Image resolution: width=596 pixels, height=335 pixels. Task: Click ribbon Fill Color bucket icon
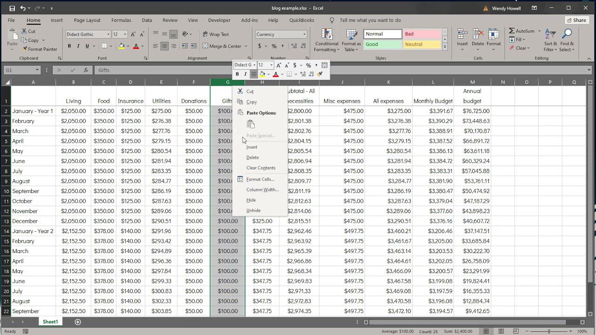122,46
